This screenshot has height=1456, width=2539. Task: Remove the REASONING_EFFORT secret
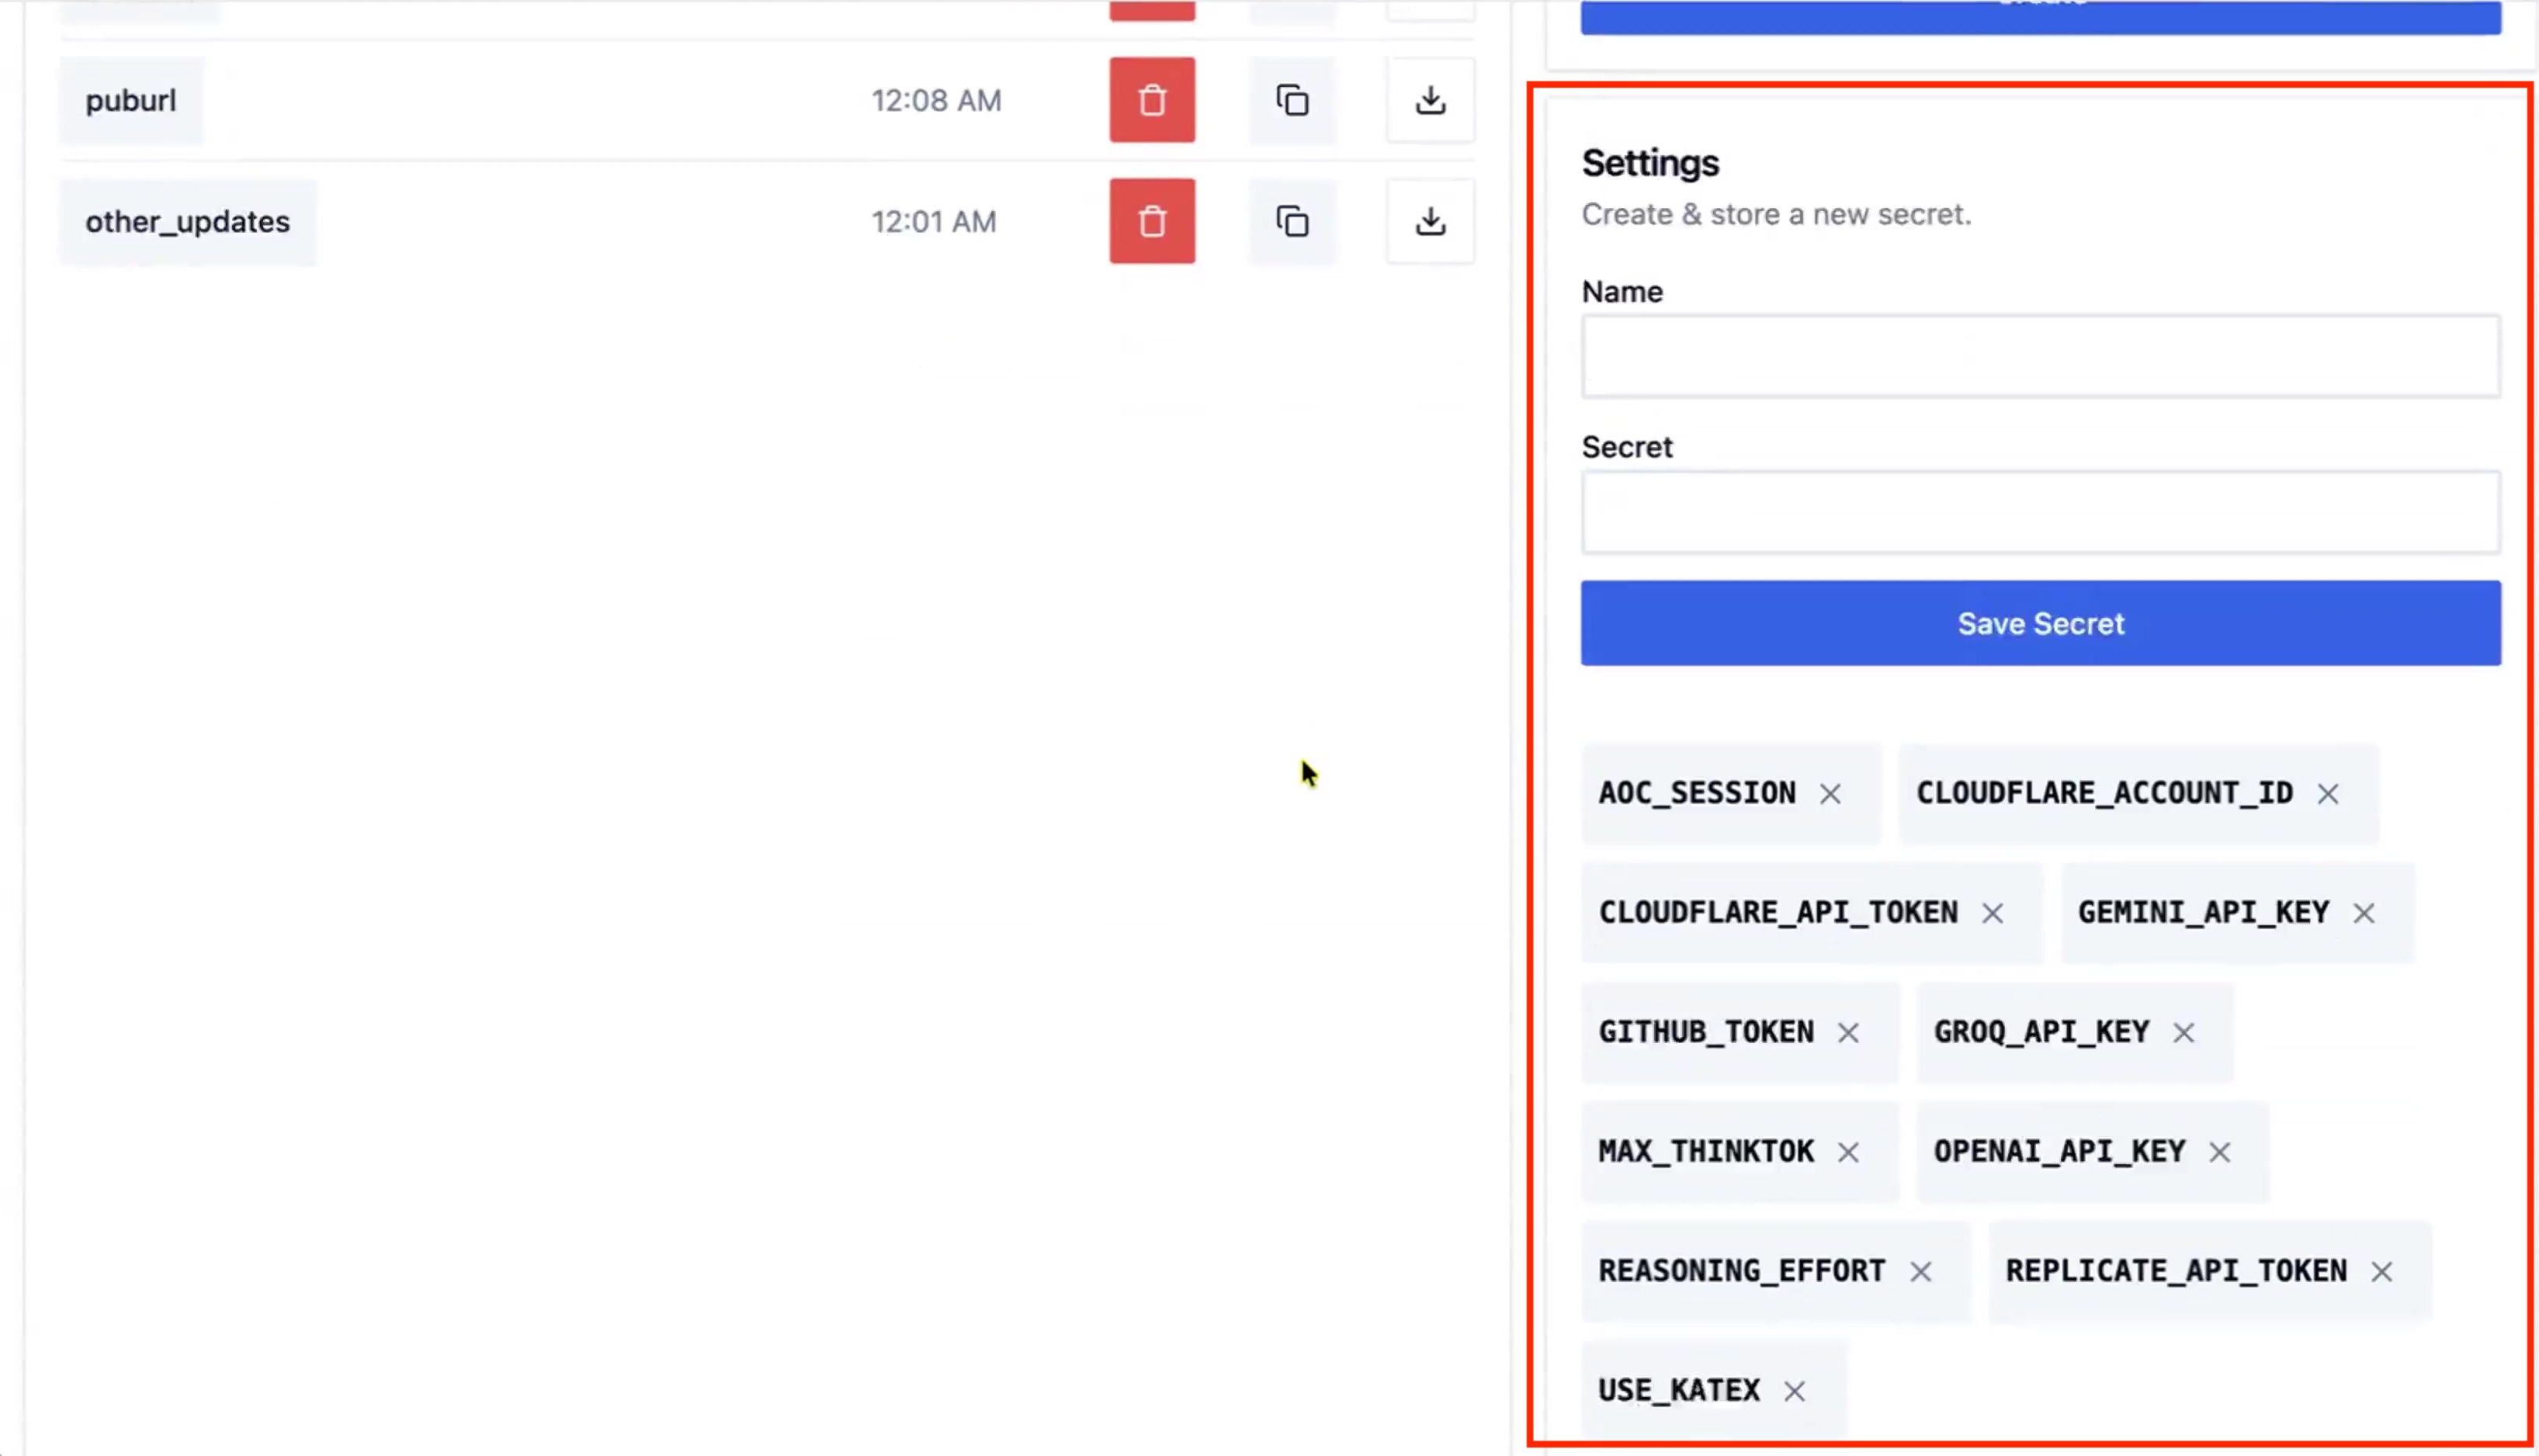[x=1921, y=1272]
